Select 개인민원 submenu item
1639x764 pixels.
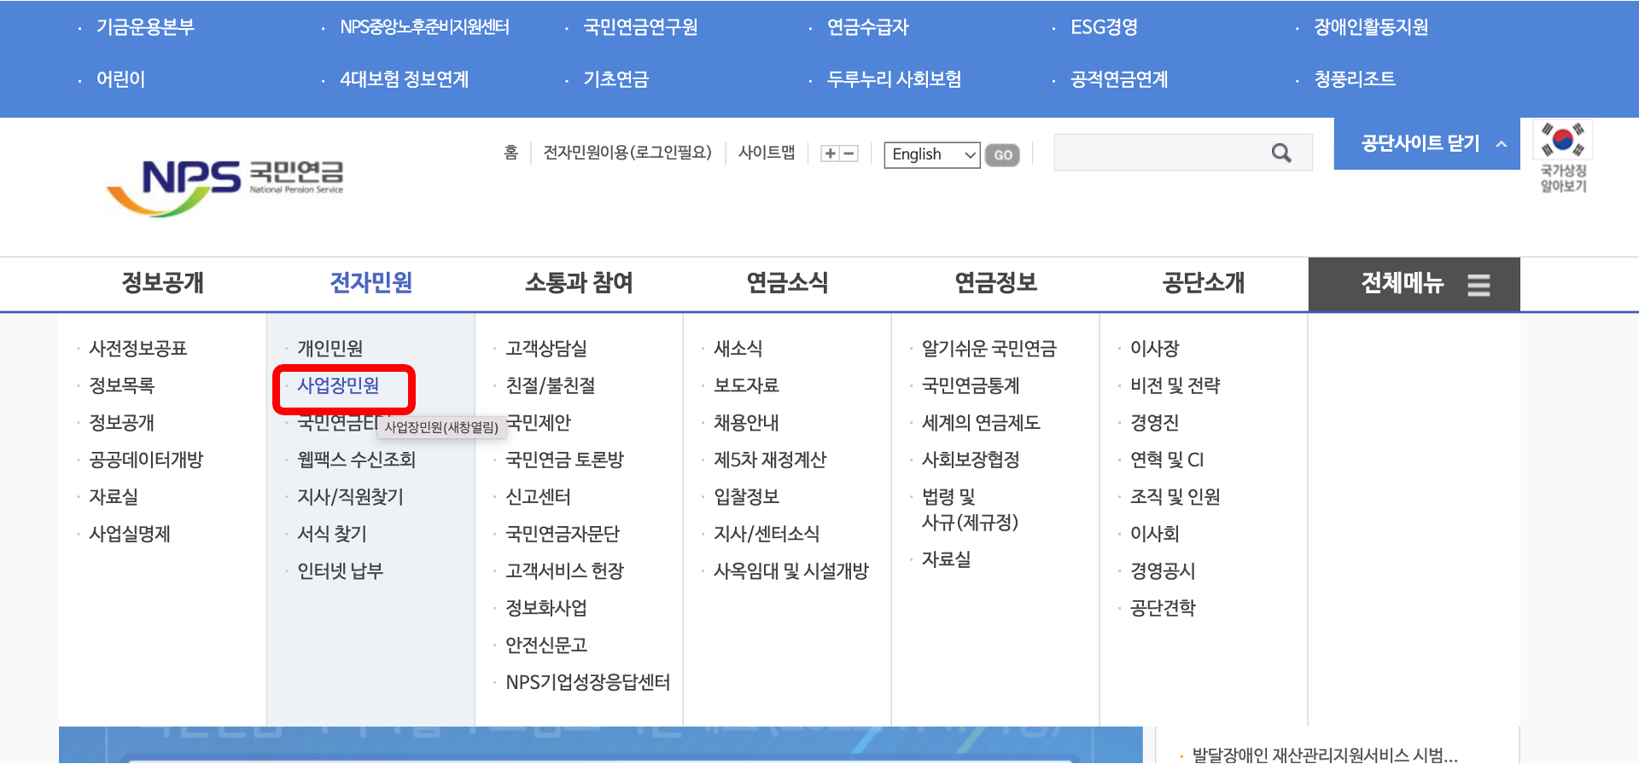(x=330, y=349)
